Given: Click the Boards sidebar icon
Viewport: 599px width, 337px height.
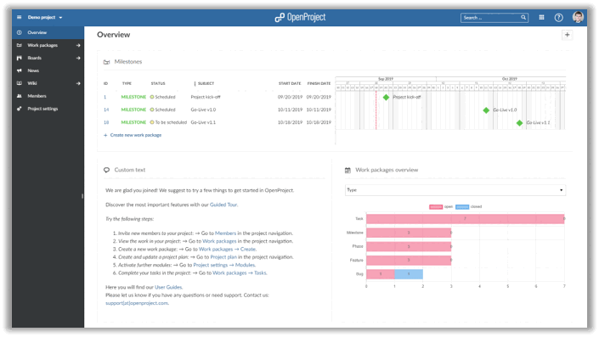Looking at the screenshot, I should coord(19,58).
